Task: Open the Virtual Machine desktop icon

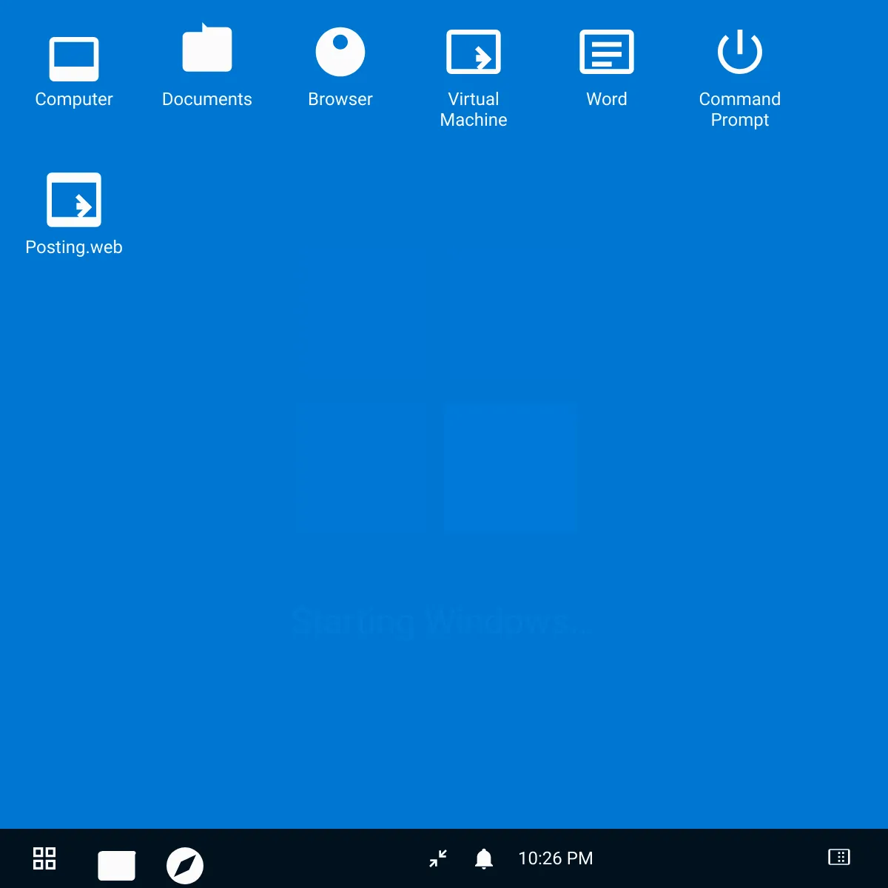Action: tap(474, 52)
